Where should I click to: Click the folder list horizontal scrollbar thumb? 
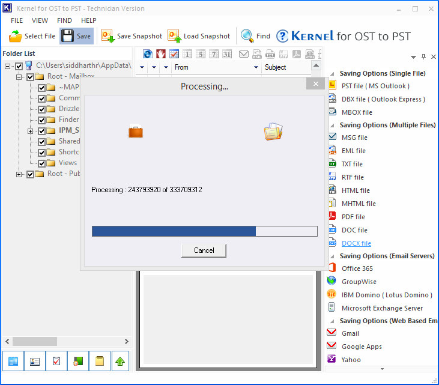pos(35,341)
